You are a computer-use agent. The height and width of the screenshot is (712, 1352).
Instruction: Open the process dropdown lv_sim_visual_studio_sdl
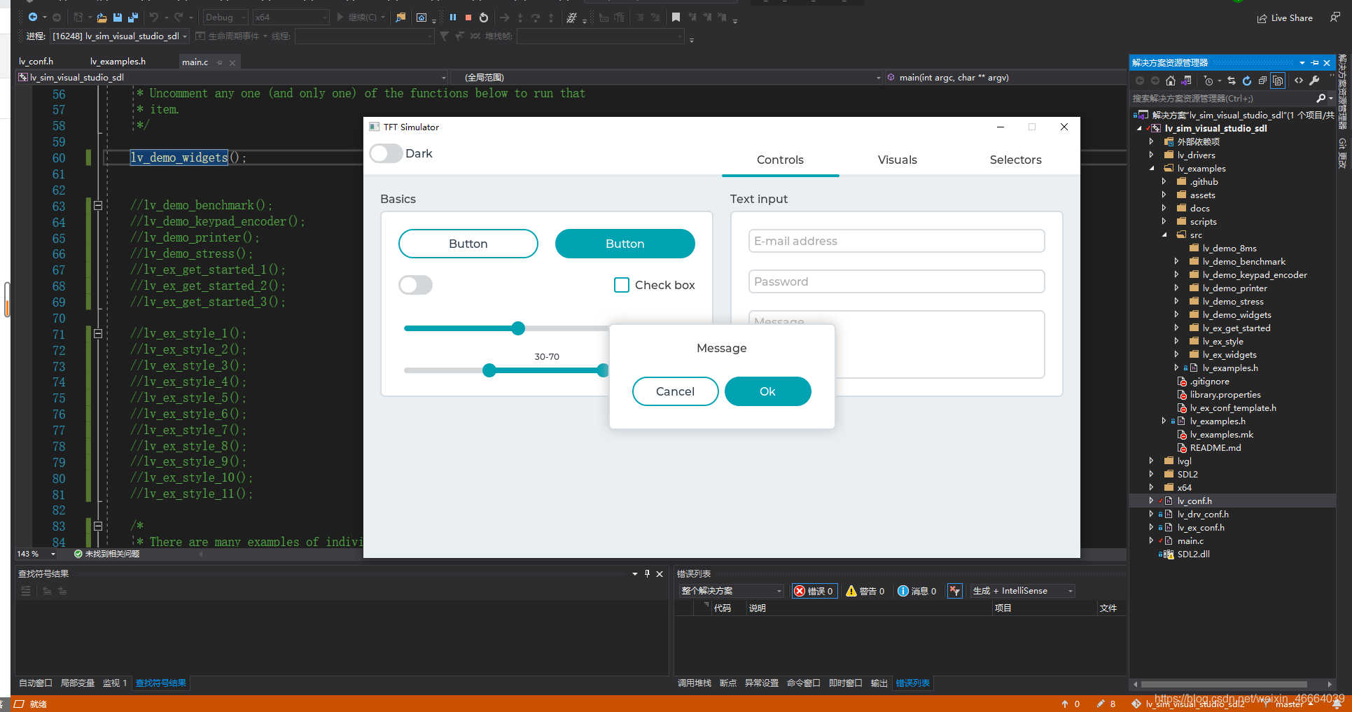coord(120,36)
